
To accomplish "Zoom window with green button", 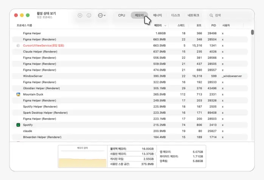I will pyautogui.click(x=28, y=15).
